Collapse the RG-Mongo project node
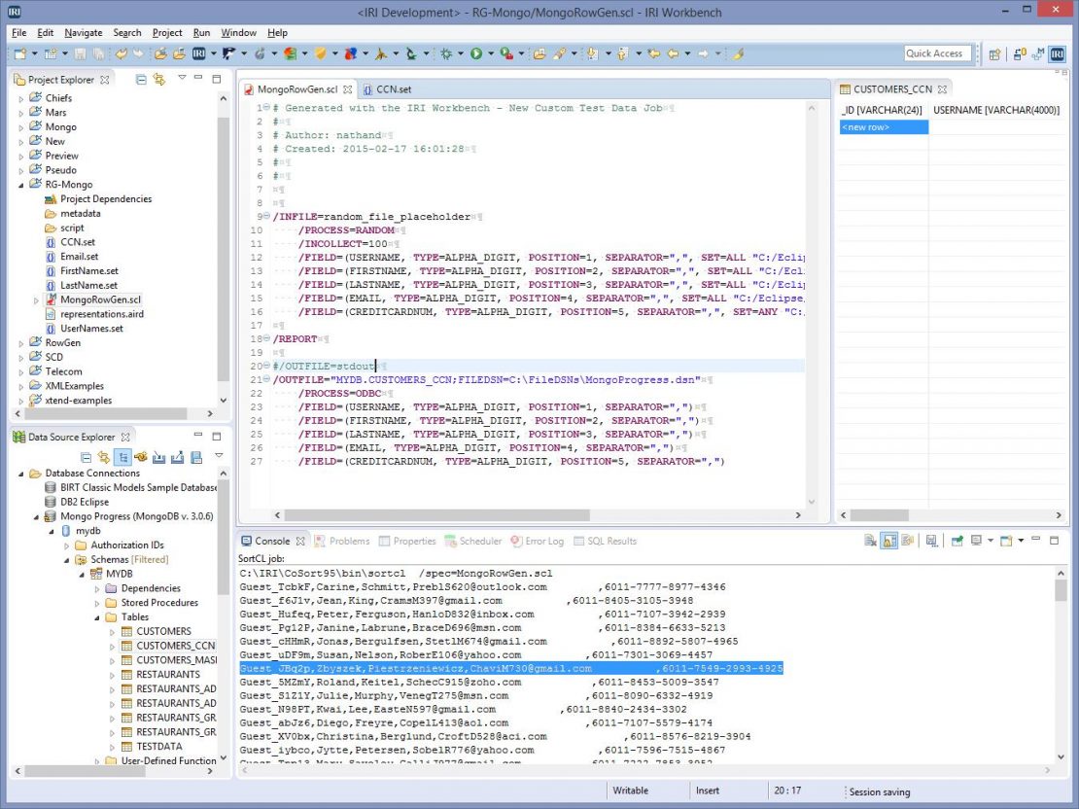 (21, 185)
